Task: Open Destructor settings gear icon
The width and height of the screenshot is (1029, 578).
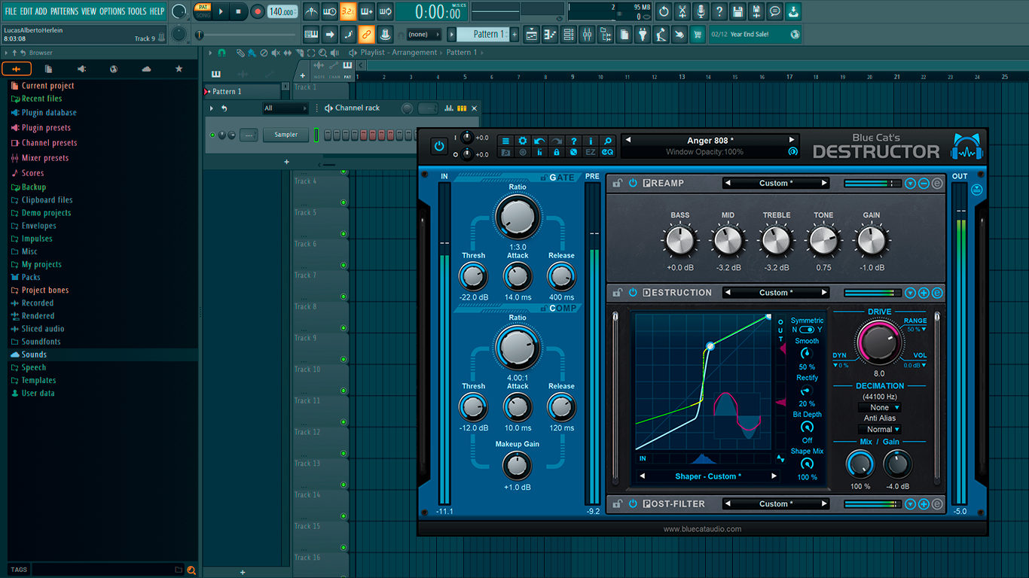Action: coord(523,141)
